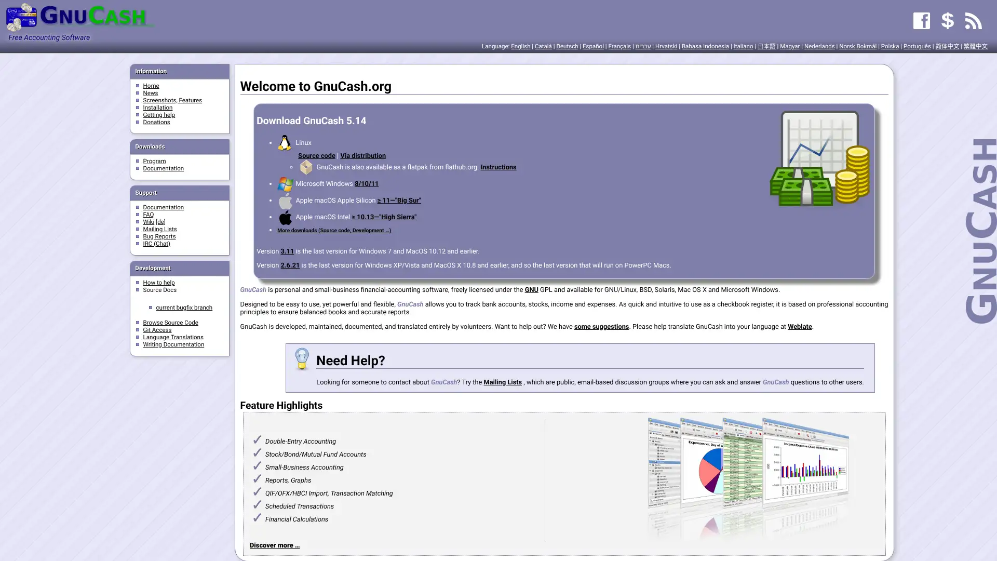Click the grey Apple Silicon logo icon

285,201
